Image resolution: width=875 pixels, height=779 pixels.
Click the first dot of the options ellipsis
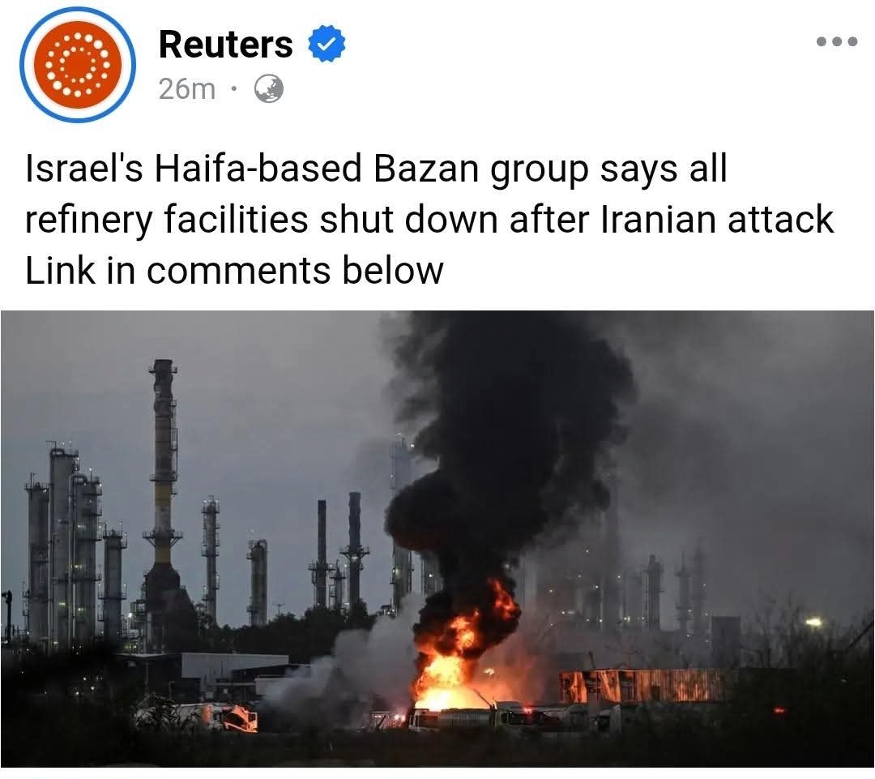822,41
